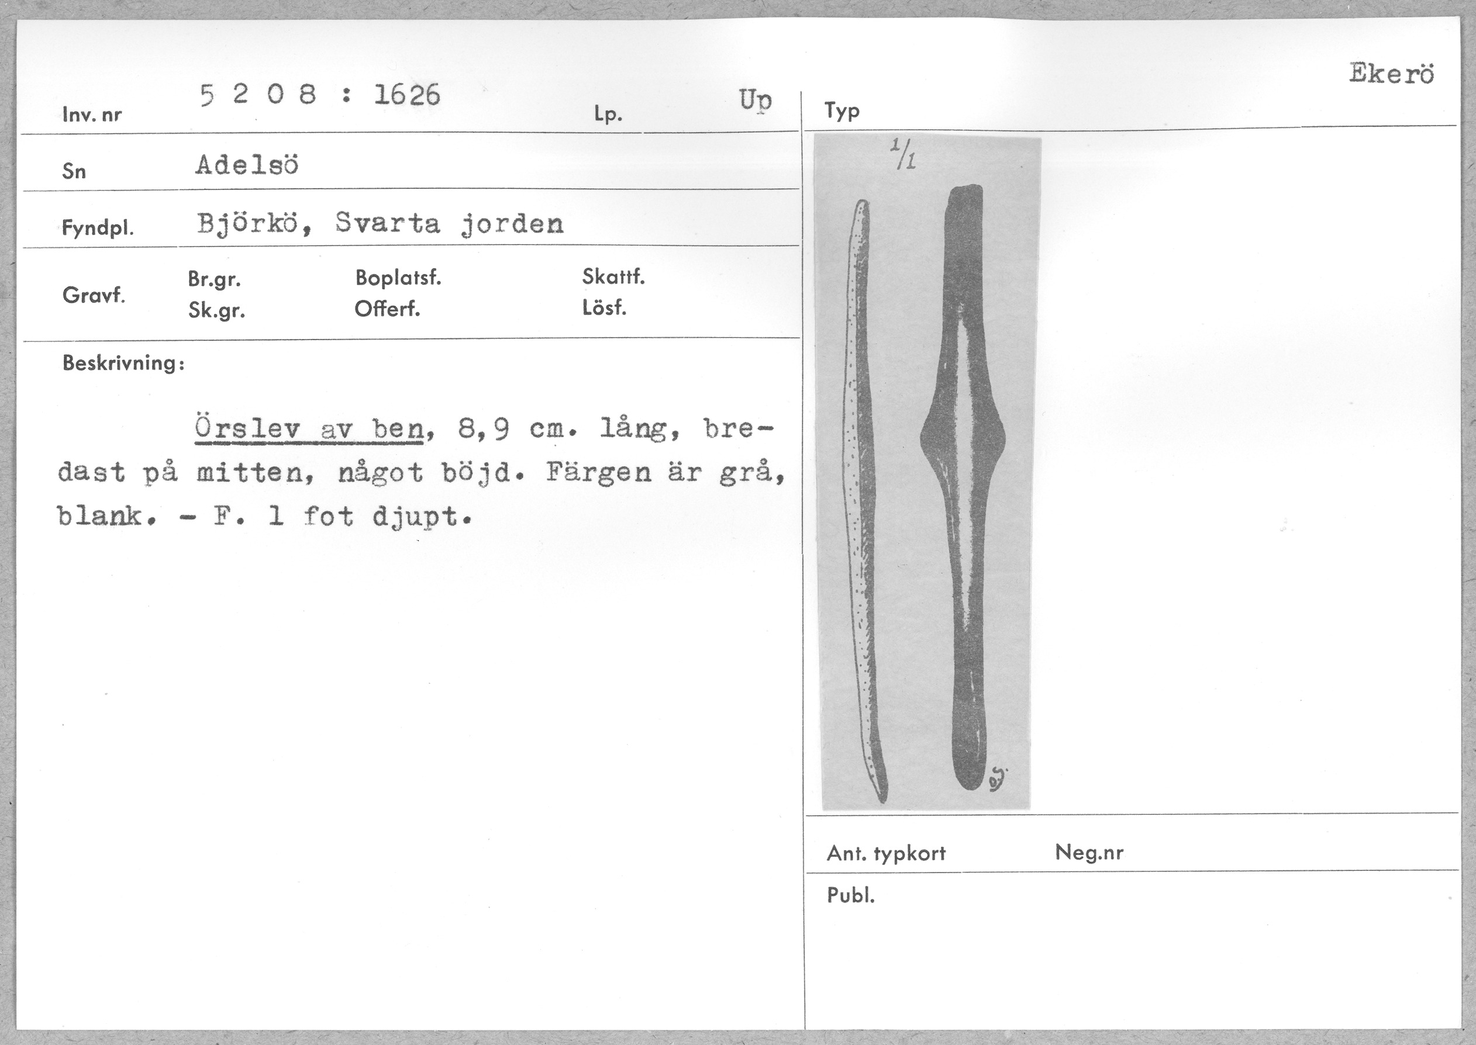Click the Inv. nr field label
1476x1045 pixels.
[92, 115]
